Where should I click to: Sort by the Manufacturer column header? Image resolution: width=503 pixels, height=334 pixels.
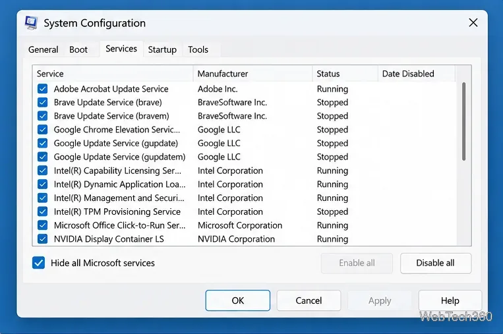tap(252, 74)
